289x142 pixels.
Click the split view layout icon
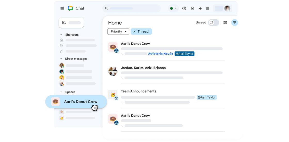click(x=225, y=22)
